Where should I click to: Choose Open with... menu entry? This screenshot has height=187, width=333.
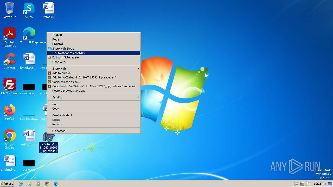(x=94, y=62)
